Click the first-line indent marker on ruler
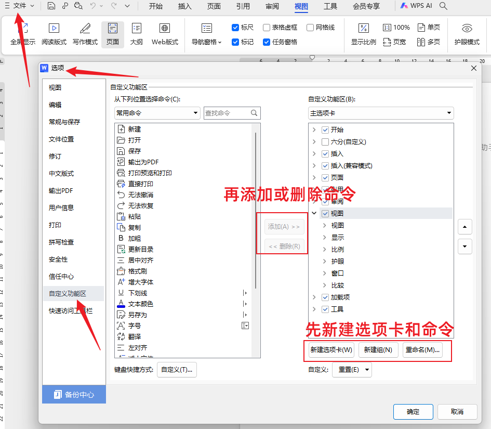This screenshot has width=491, height=429. coord(312,57)
